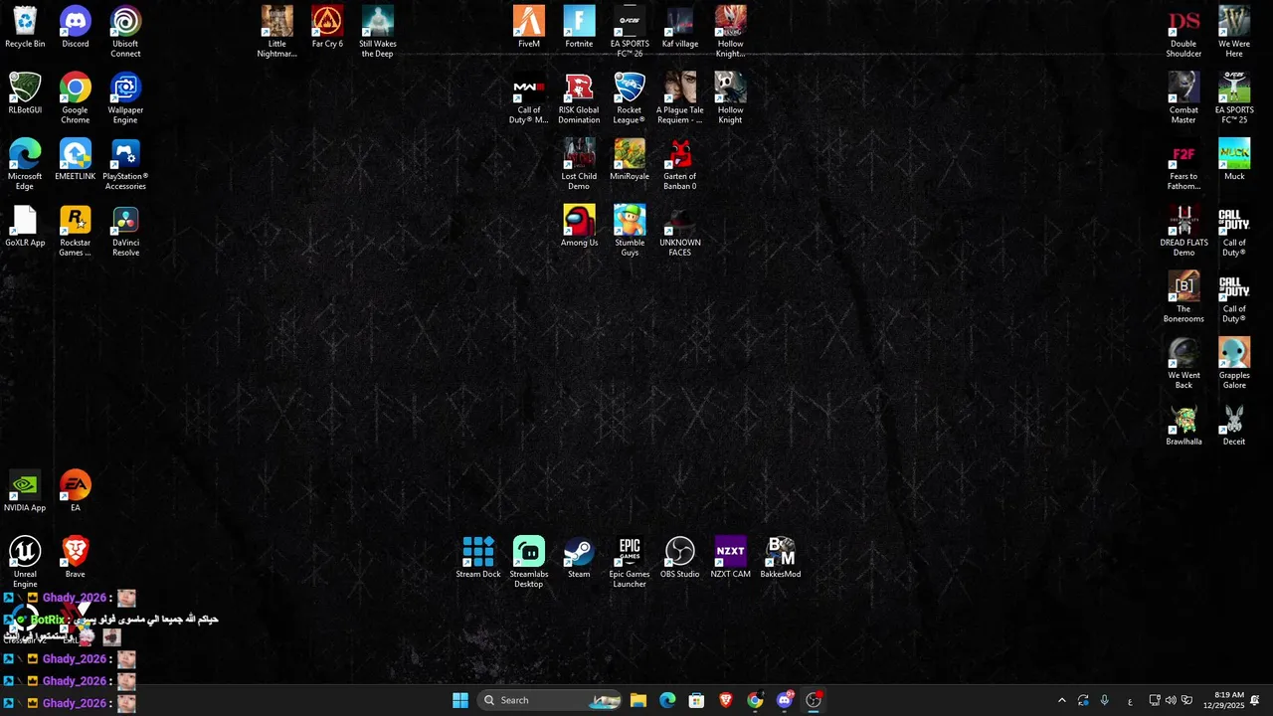Launch Far Cry 6 shortcut
This screenshot has width=1273, height=716.
coord(327,27)
